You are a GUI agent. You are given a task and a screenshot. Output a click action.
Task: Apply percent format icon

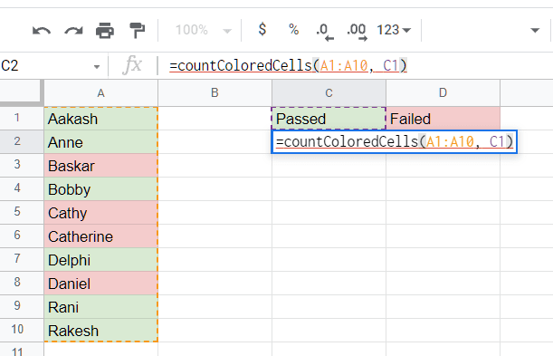tap(294, 29)
